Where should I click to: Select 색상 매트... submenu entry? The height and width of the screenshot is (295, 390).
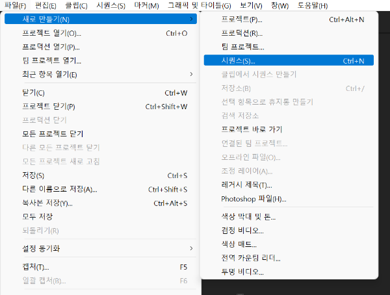pyautogui.click(x=289, y=244)
